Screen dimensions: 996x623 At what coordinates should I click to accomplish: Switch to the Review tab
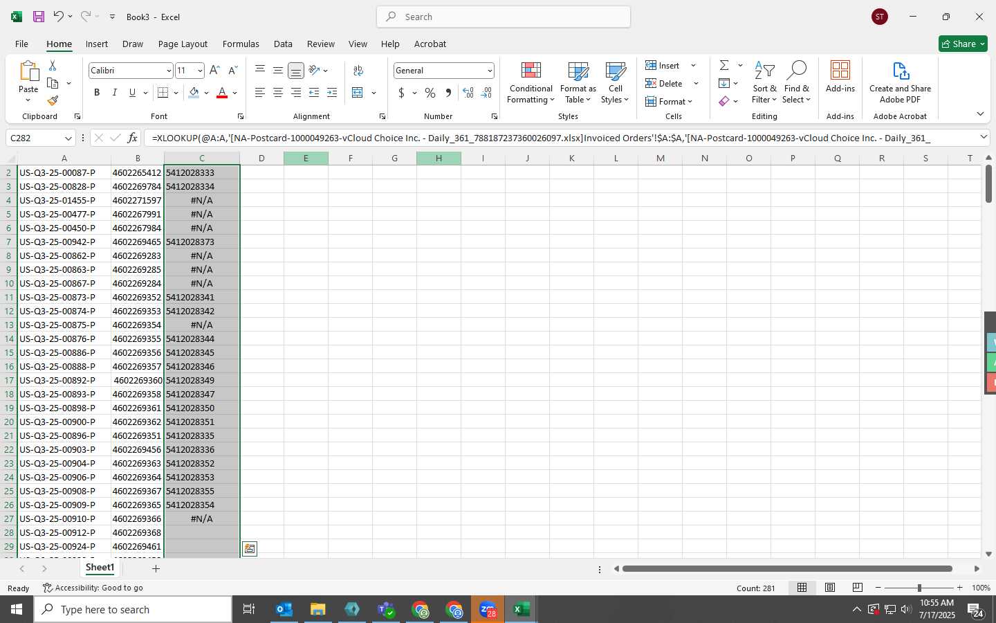[x=321, y=44]
